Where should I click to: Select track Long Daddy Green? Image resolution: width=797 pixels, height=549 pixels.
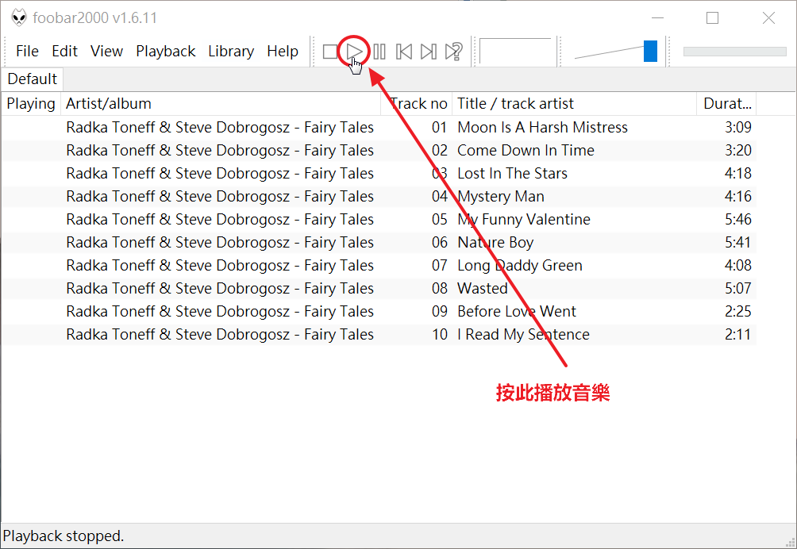[x=519, y=265]
